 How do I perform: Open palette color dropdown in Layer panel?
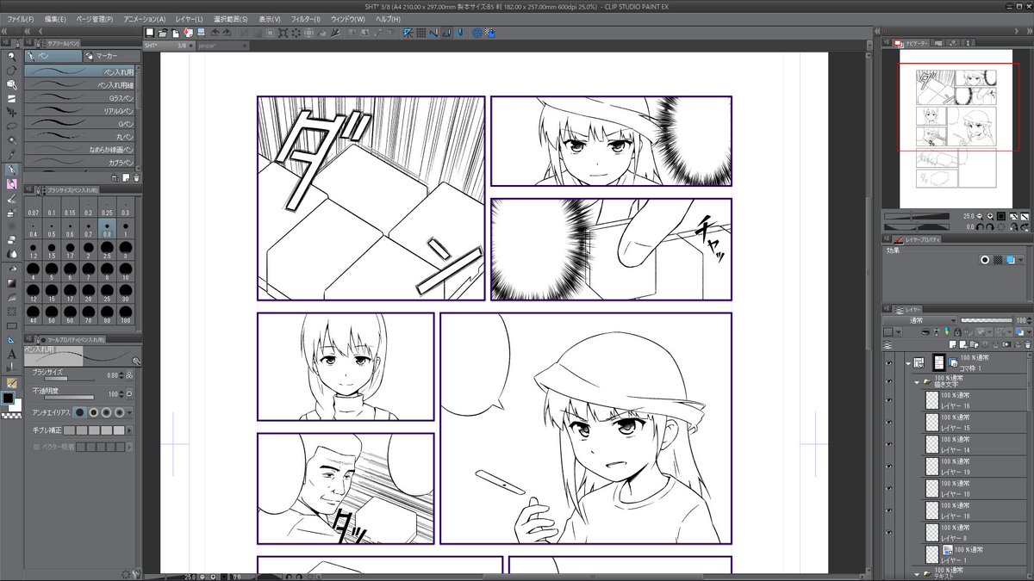click(898, 332)
